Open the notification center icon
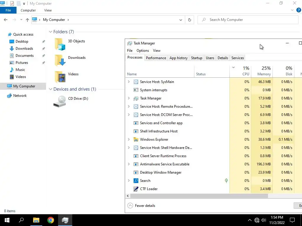Image resolution: width=302 pixels, height=226 pixels. [x=292, y=220]
